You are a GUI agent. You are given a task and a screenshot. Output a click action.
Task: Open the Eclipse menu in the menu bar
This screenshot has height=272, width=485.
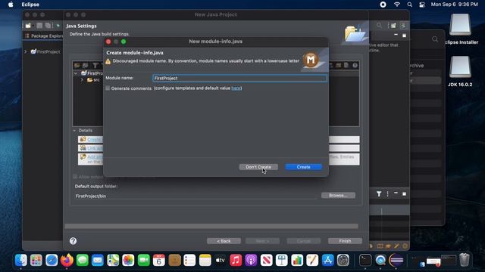point(30,5)
